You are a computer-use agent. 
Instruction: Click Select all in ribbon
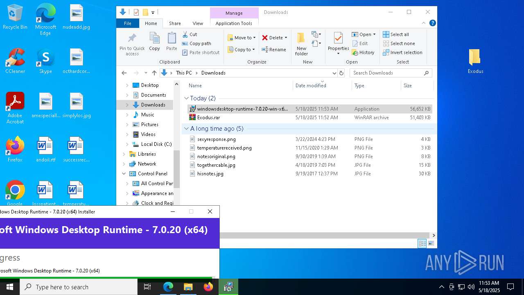click(x=396, y=34)
